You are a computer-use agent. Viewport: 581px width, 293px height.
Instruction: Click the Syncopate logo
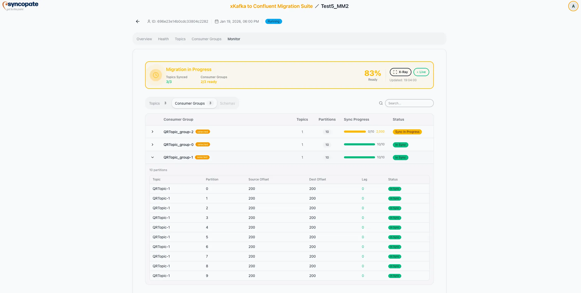20,5
